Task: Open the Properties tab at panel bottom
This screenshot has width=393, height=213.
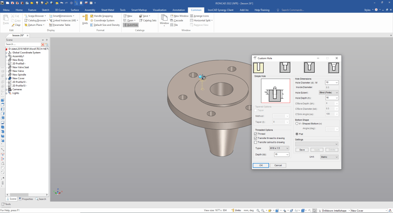Action: (26, 199)
